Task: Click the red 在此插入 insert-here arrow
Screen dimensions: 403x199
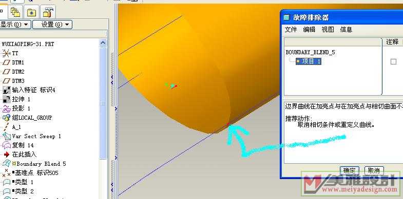Action: point(7,154)
